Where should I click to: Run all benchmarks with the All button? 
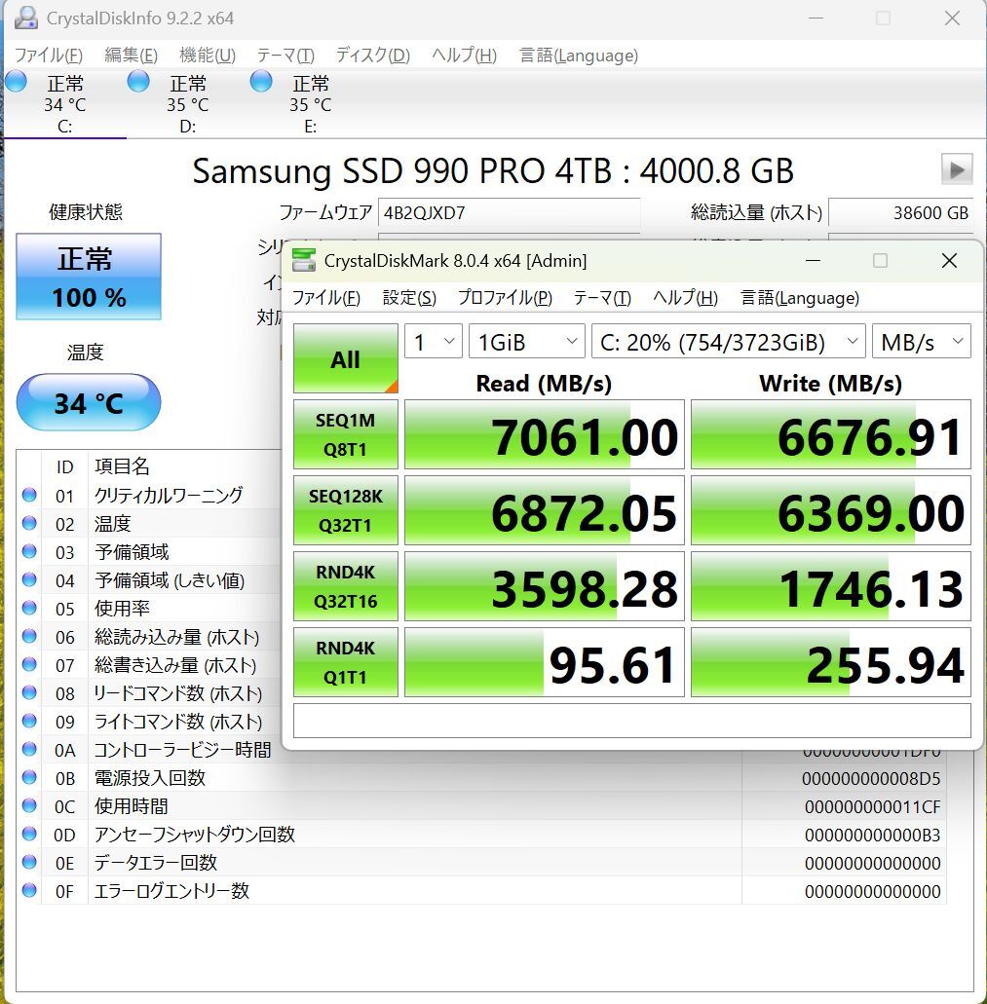345,359
